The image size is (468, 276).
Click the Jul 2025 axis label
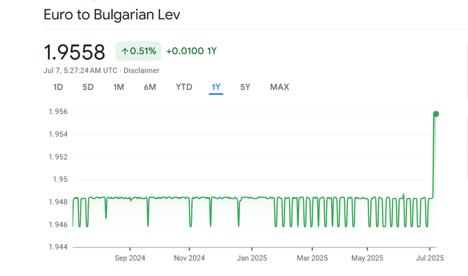(430, 258)
